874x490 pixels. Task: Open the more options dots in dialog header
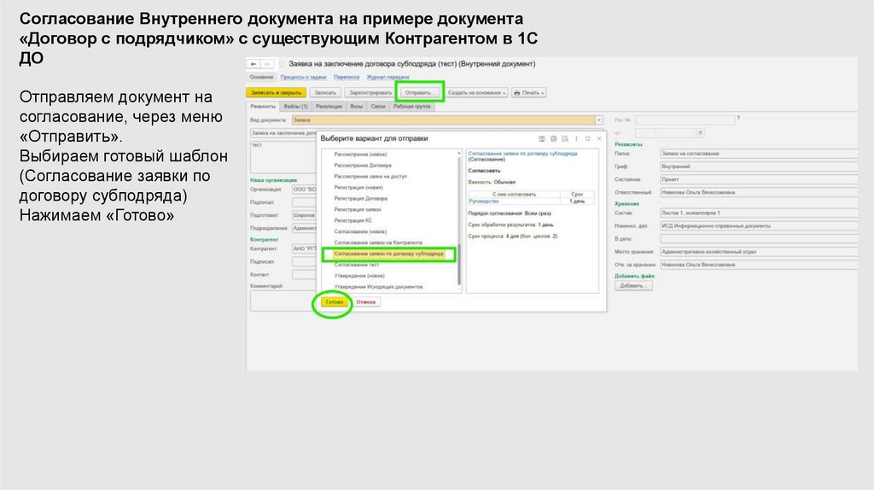click(x=576, y=139)
